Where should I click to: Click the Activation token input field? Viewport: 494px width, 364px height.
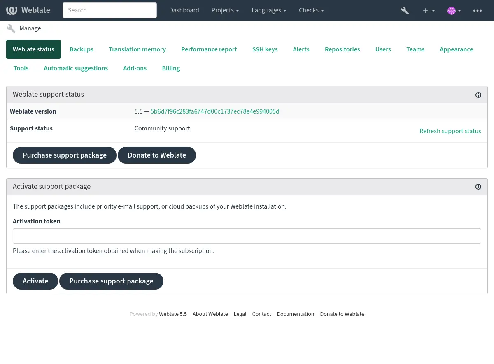click(x=247, y=236)
